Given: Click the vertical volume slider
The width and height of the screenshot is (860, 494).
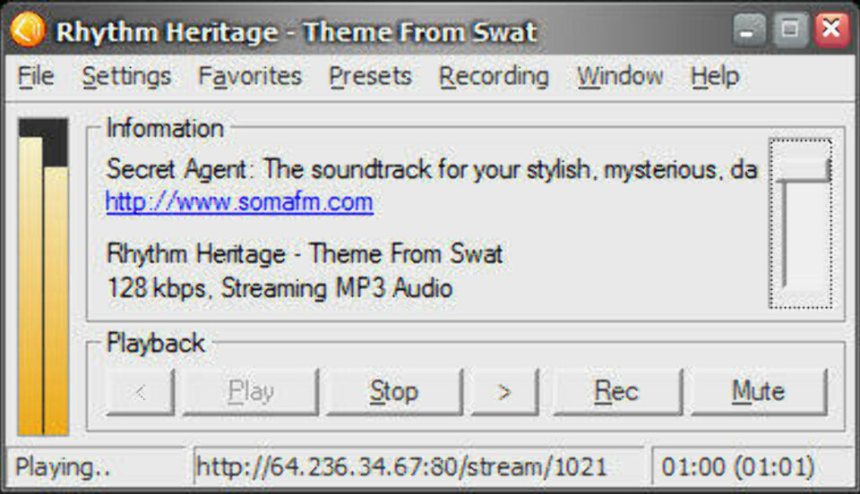Looking at the screenshot, I should tap(802, 169).
